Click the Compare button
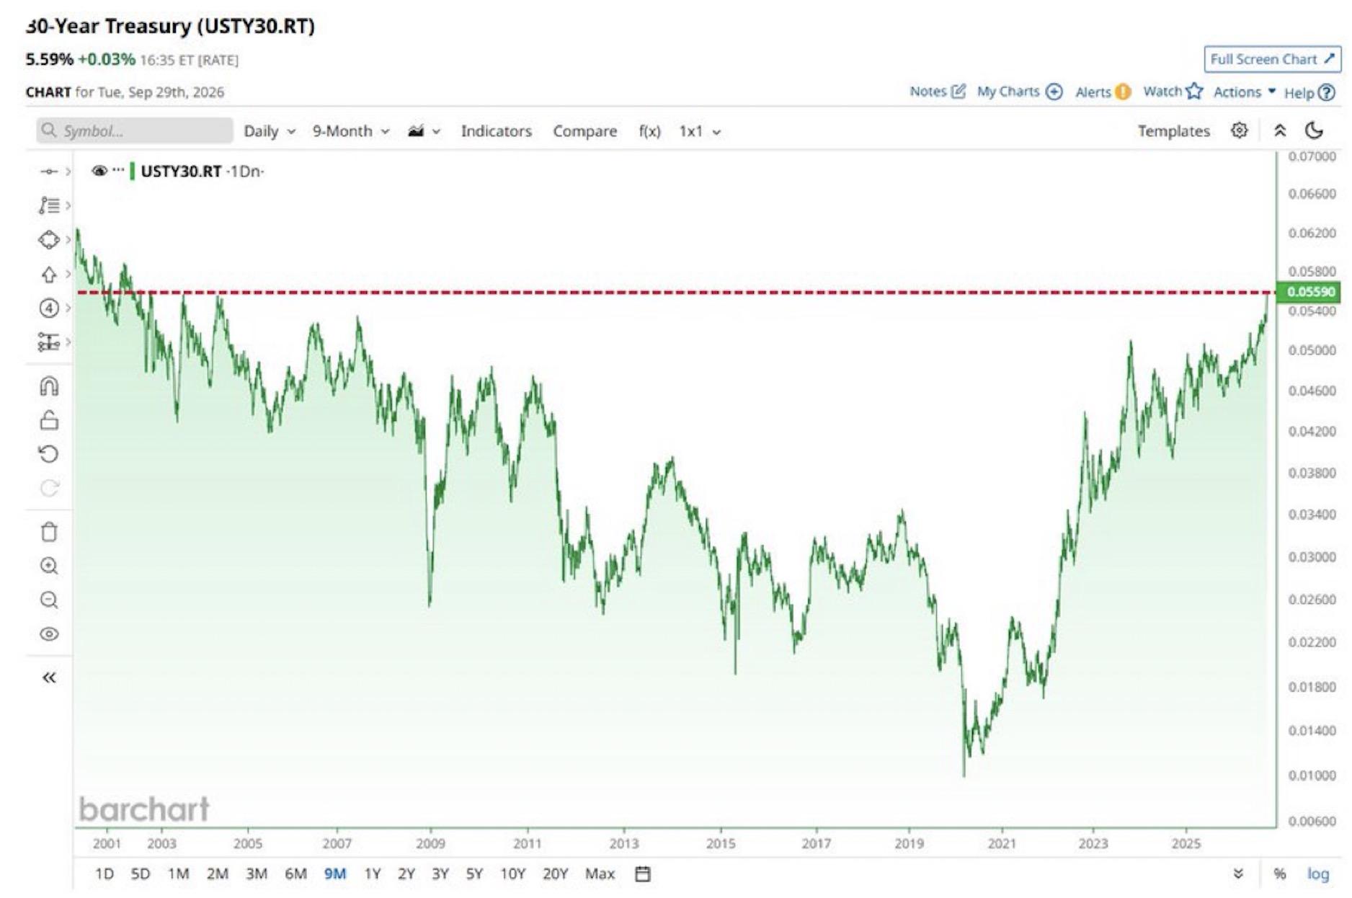Image resolution: width=1352 pixels, height=898 pixels. click(585, 131)
